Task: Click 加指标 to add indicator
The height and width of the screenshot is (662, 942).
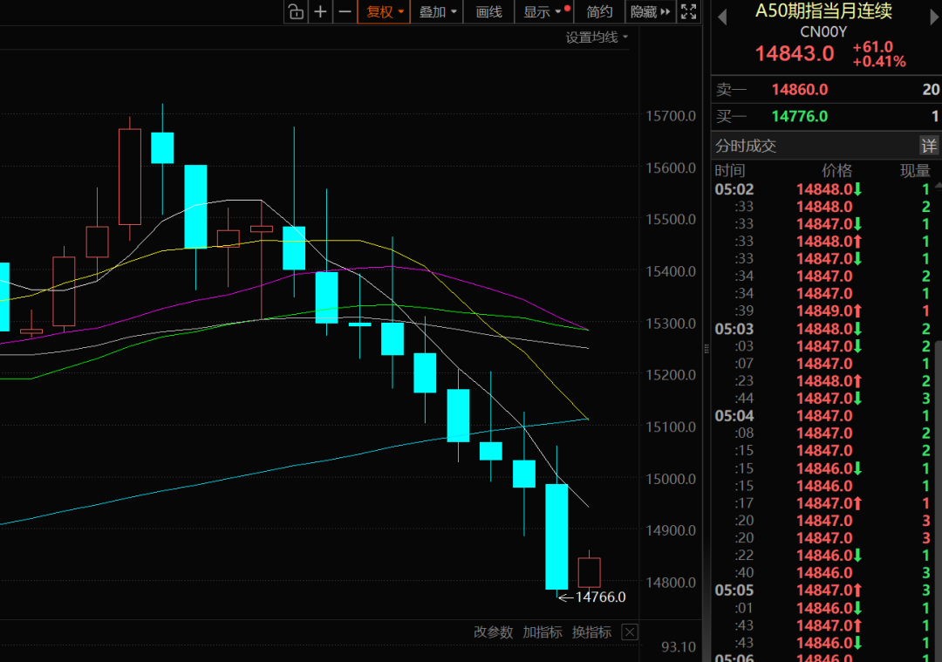Action: (x=543, y=632)
